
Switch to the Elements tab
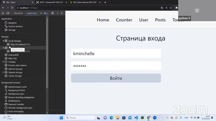18,13
